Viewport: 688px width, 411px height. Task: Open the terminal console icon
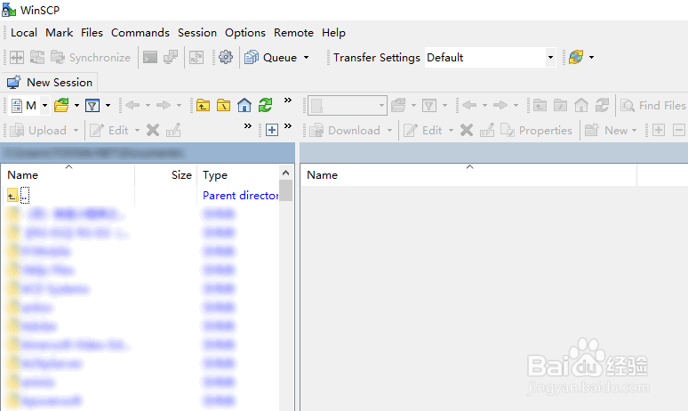tap(150, 57)
